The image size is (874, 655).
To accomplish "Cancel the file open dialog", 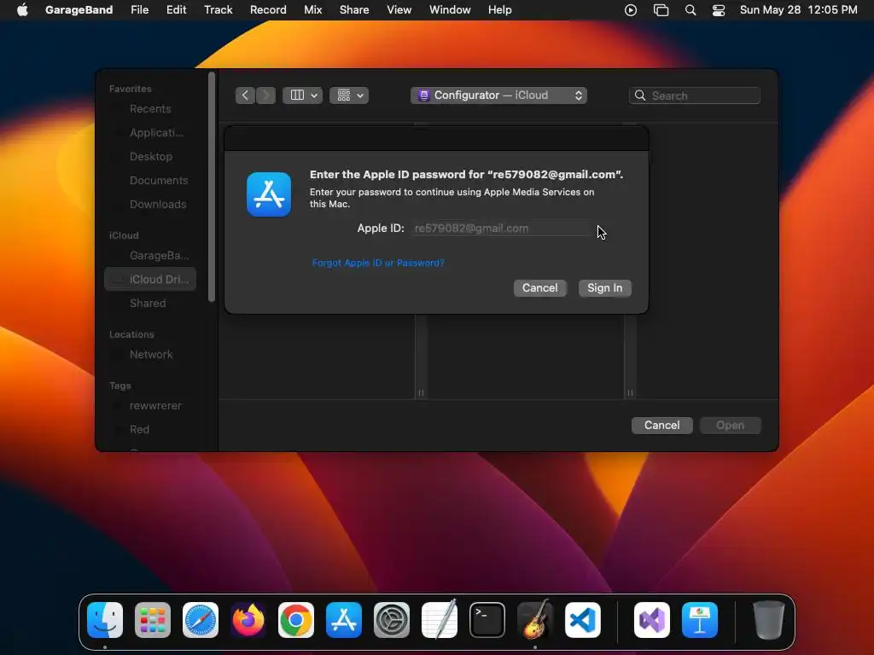I will coord(661,425).
